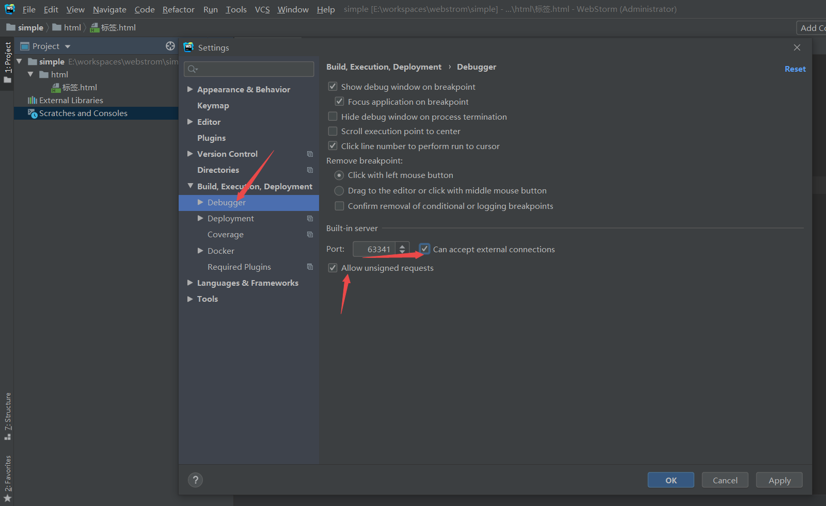The width and height of the screenshot is (826, 506).
Task: Collapse the 'Build, Execution, Deployment' section
Action: tap(190, 186)
